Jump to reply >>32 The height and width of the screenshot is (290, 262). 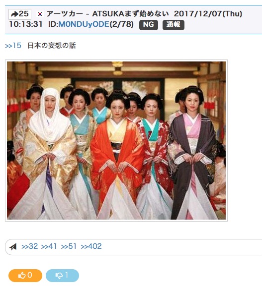30,246
